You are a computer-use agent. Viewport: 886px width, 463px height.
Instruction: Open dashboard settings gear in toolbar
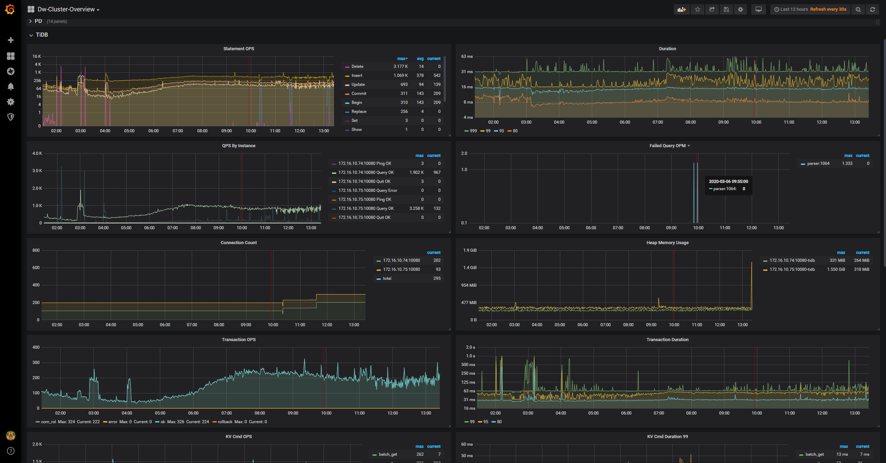click(741, 9)
